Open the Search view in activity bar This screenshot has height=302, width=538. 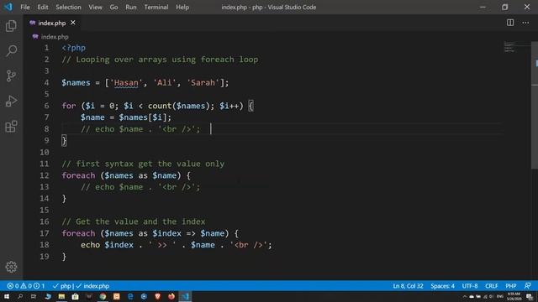click(x=11, y=50)
